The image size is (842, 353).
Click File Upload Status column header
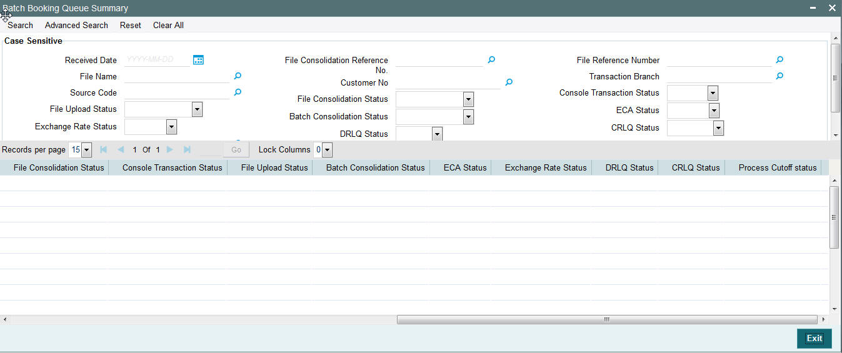point(274,167)
